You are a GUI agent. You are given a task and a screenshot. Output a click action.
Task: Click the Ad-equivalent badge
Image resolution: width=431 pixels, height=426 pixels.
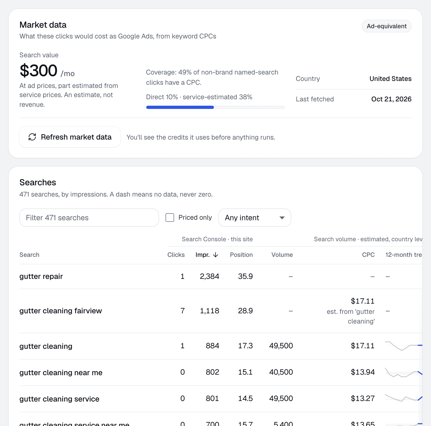pos(386,26)
